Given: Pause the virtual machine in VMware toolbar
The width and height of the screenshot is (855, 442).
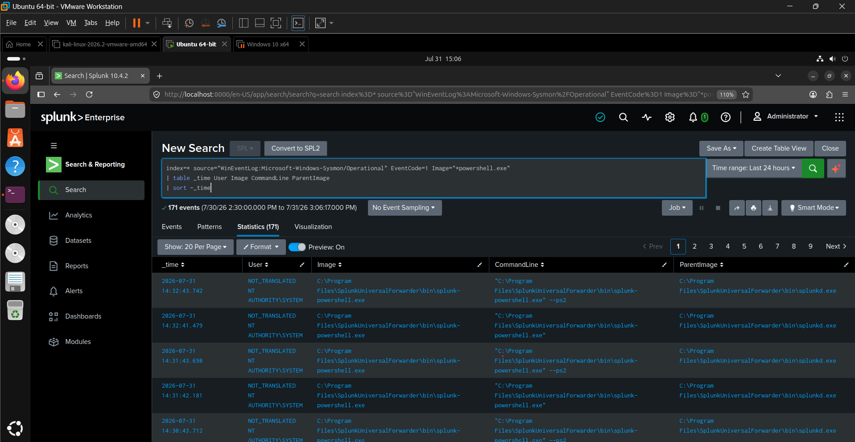Looking at the screenshot, I should (x=136, y=23).
